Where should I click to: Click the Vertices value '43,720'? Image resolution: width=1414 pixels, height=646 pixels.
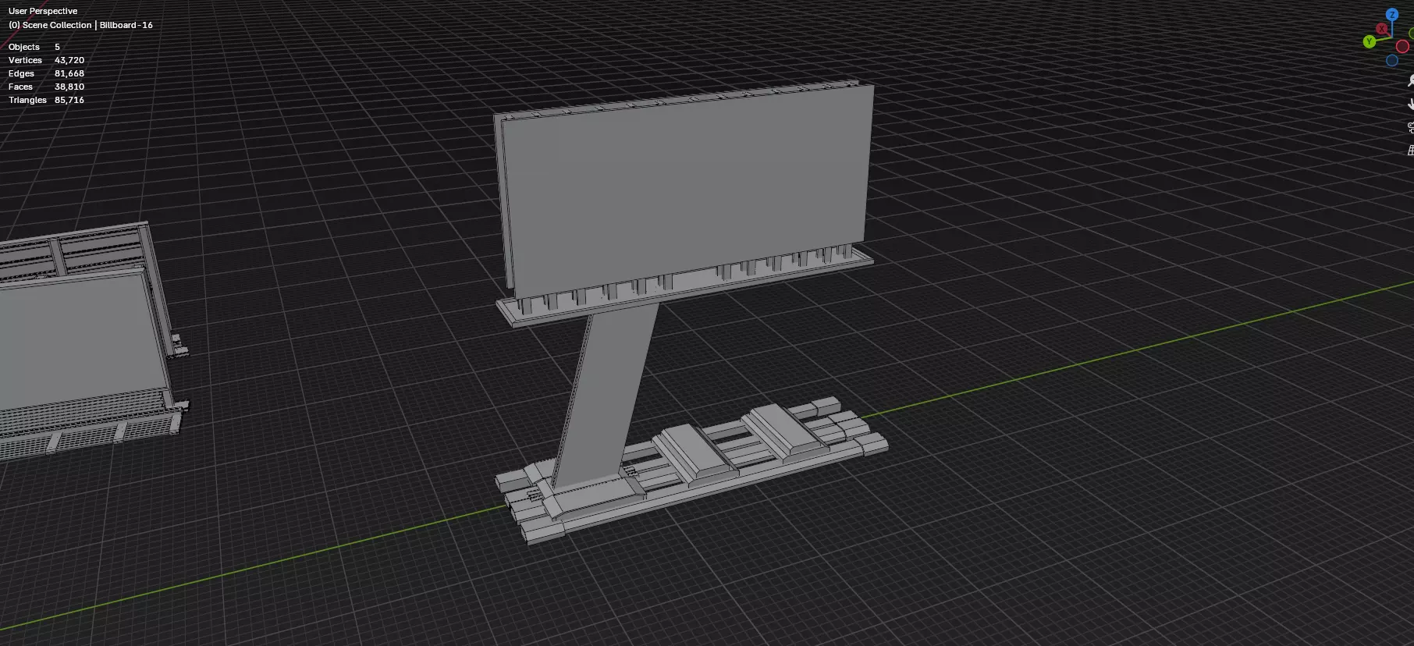point(69,60)
